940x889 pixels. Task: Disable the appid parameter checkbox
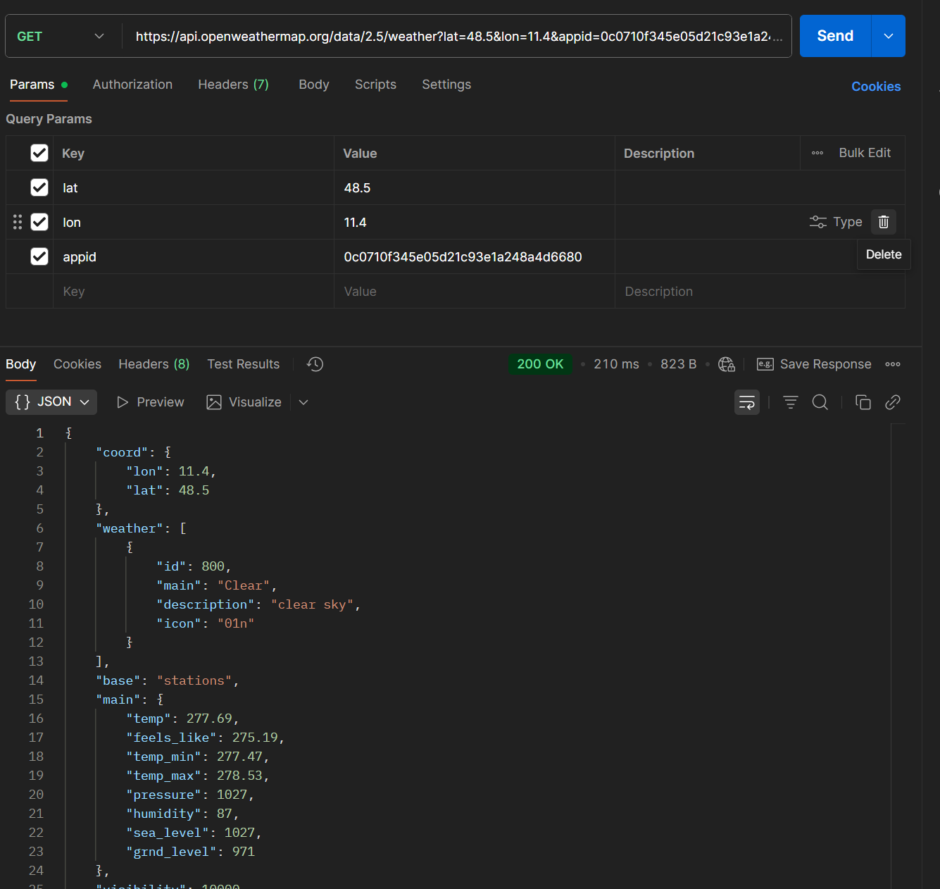tap(39, 256)
